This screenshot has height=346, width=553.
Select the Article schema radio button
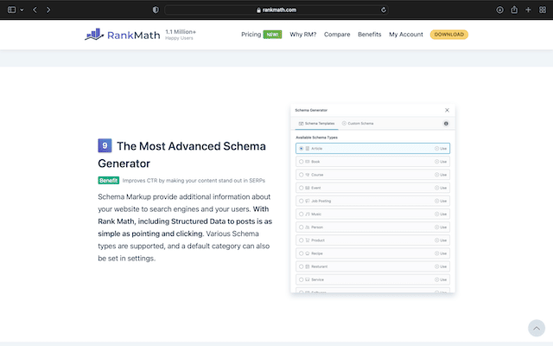pos(301,149)
